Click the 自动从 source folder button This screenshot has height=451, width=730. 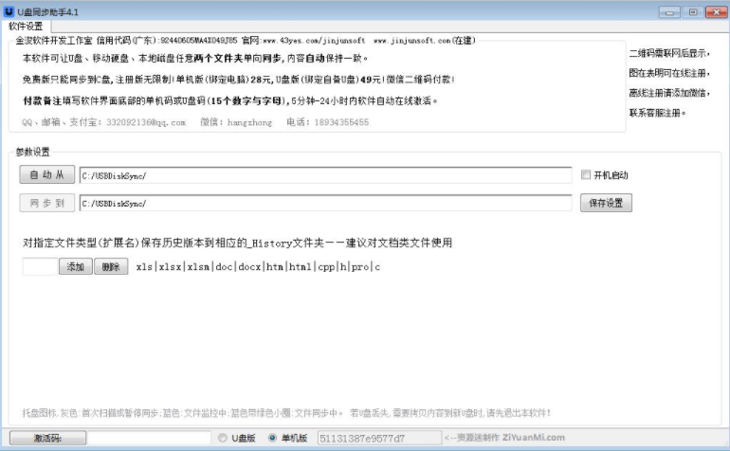click(47, 175)
